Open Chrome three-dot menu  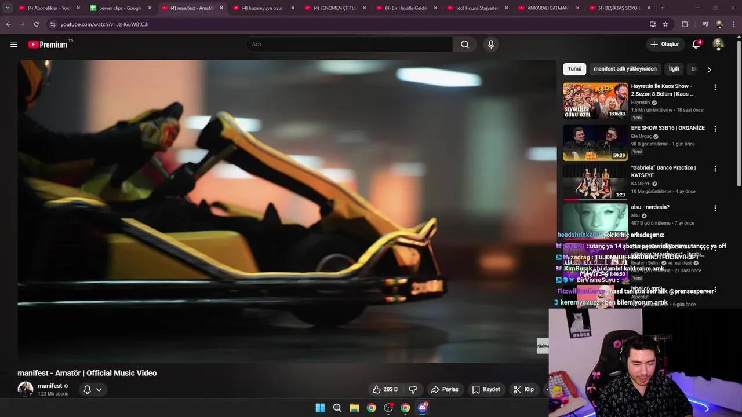pyautogui.click(x=733, y=24)
